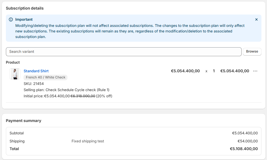
Task: Click the Subtotal amount in Payment summary
Action: coord(245,133)
